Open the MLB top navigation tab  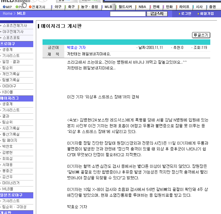point(108,7)
